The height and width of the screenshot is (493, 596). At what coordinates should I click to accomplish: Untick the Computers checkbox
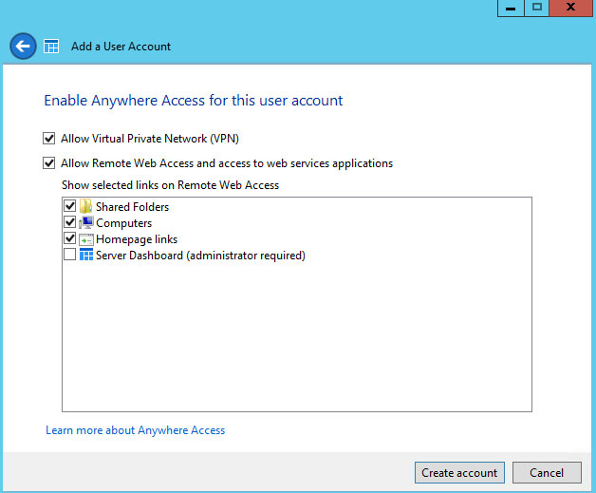coord(69,223)
